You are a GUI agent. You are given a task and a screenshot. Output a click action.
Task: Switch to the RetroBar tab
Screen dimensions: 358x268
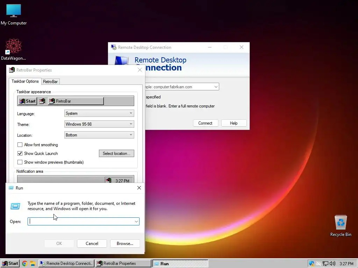[50, 82]
